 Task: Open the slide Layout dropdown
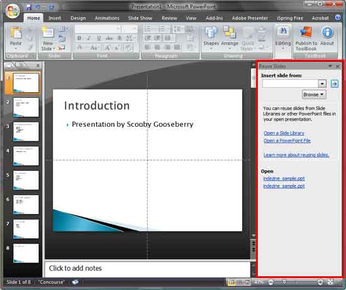(64, 28)
